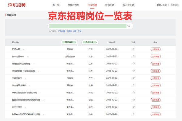Click the 职位名称 column header

[x=15, y=42]
